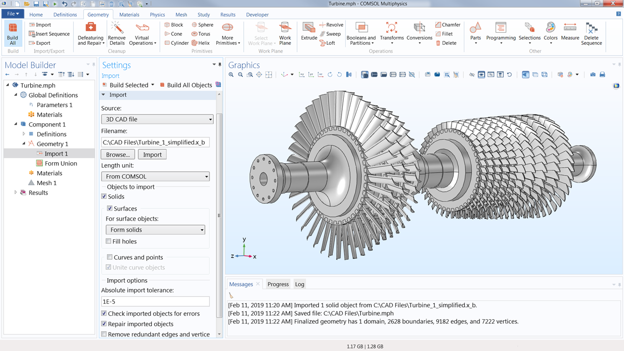Screen dimensions: 624x351
Task: Click the Browse button for the CAD file
Action: pos(118,154)
